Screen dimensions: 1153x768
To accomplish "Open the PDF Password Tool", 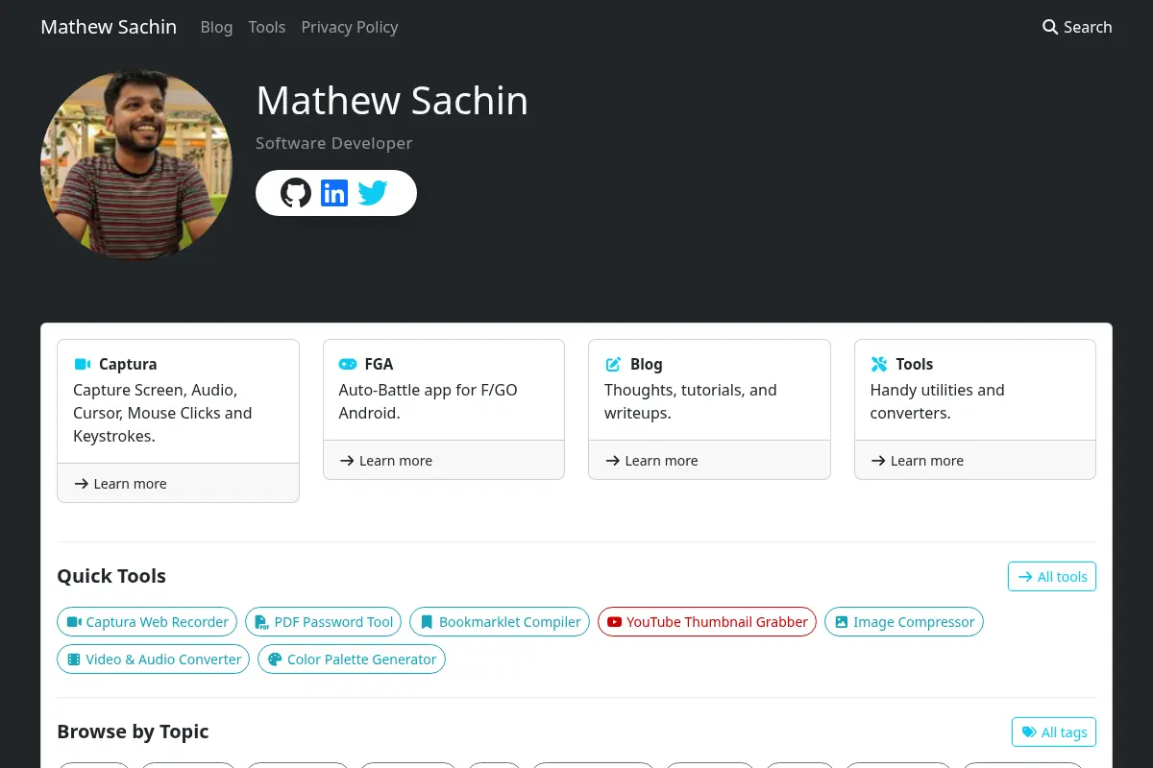I will coord(324,621).
